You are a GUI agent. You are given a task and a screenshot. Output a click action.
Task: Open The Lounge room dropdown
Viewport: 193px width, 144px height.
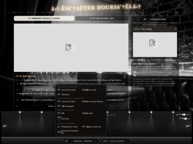(x=155, y=29)
